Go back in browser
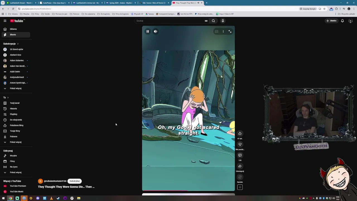357x201 pixels. coord(3,9)
